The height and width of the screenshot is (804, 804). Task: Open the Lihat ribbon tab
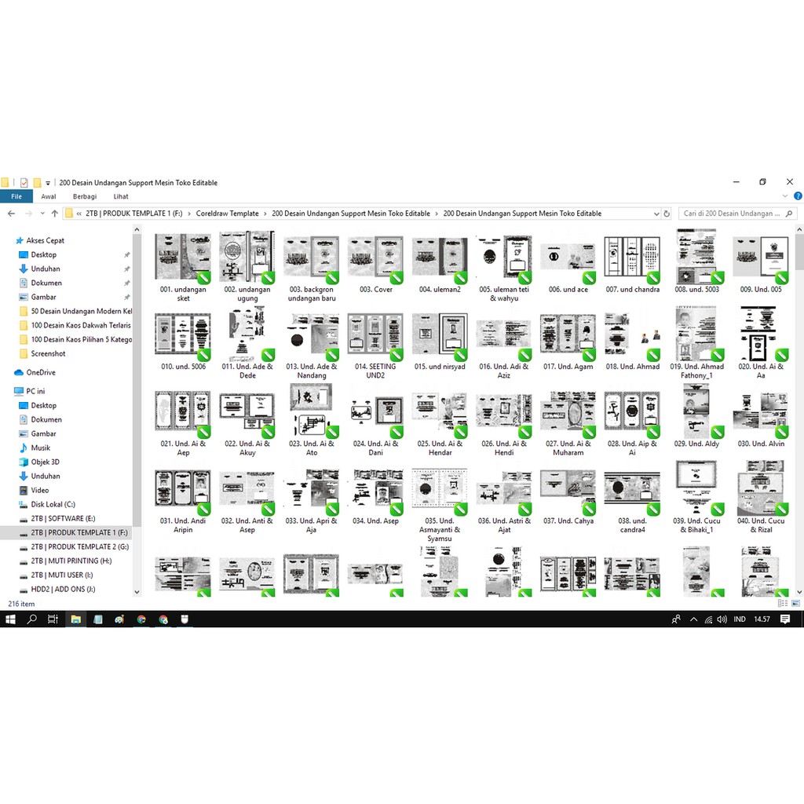pyautogui.click(x=120, y=197)
